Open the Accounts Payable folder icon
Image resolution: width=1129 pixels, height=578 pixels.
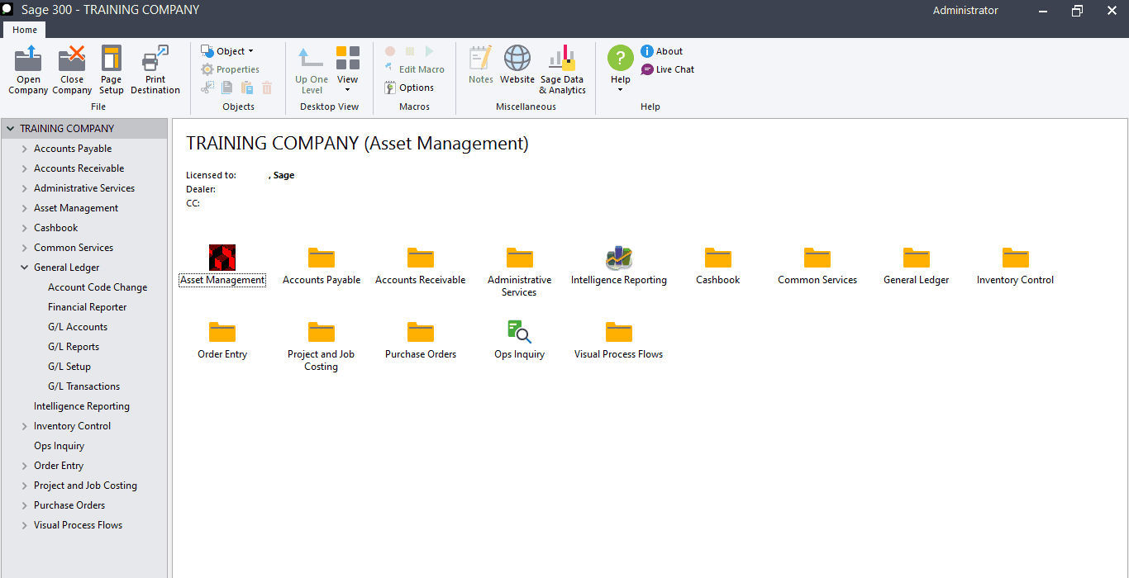tap(322, 258)
